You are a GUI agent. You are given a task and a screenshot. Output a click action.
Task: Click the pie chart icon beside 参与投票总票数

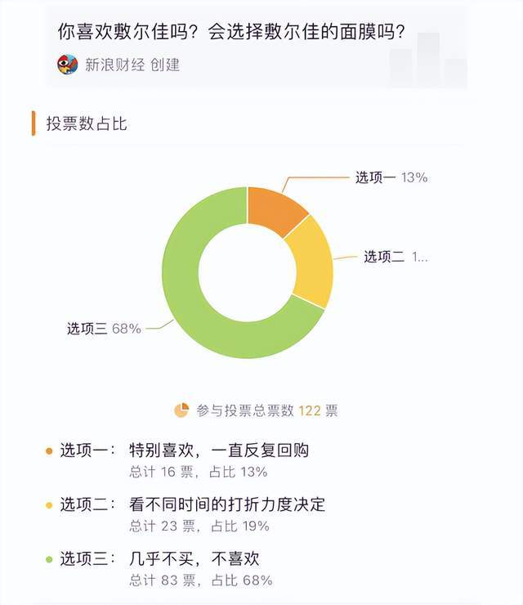coord(181,410)
